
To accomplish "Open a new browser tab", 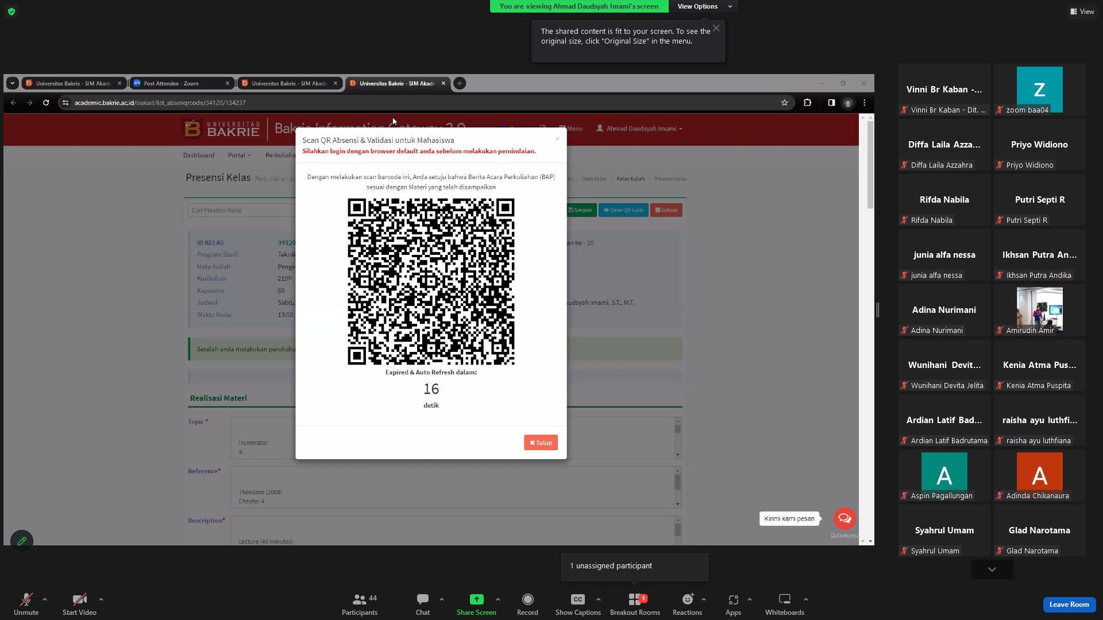I will (x=460, y=83).
